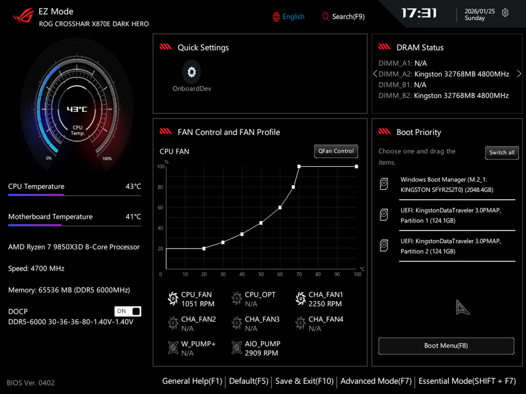
Task: Click the 17:31 clock display
Action: point(419,14)
